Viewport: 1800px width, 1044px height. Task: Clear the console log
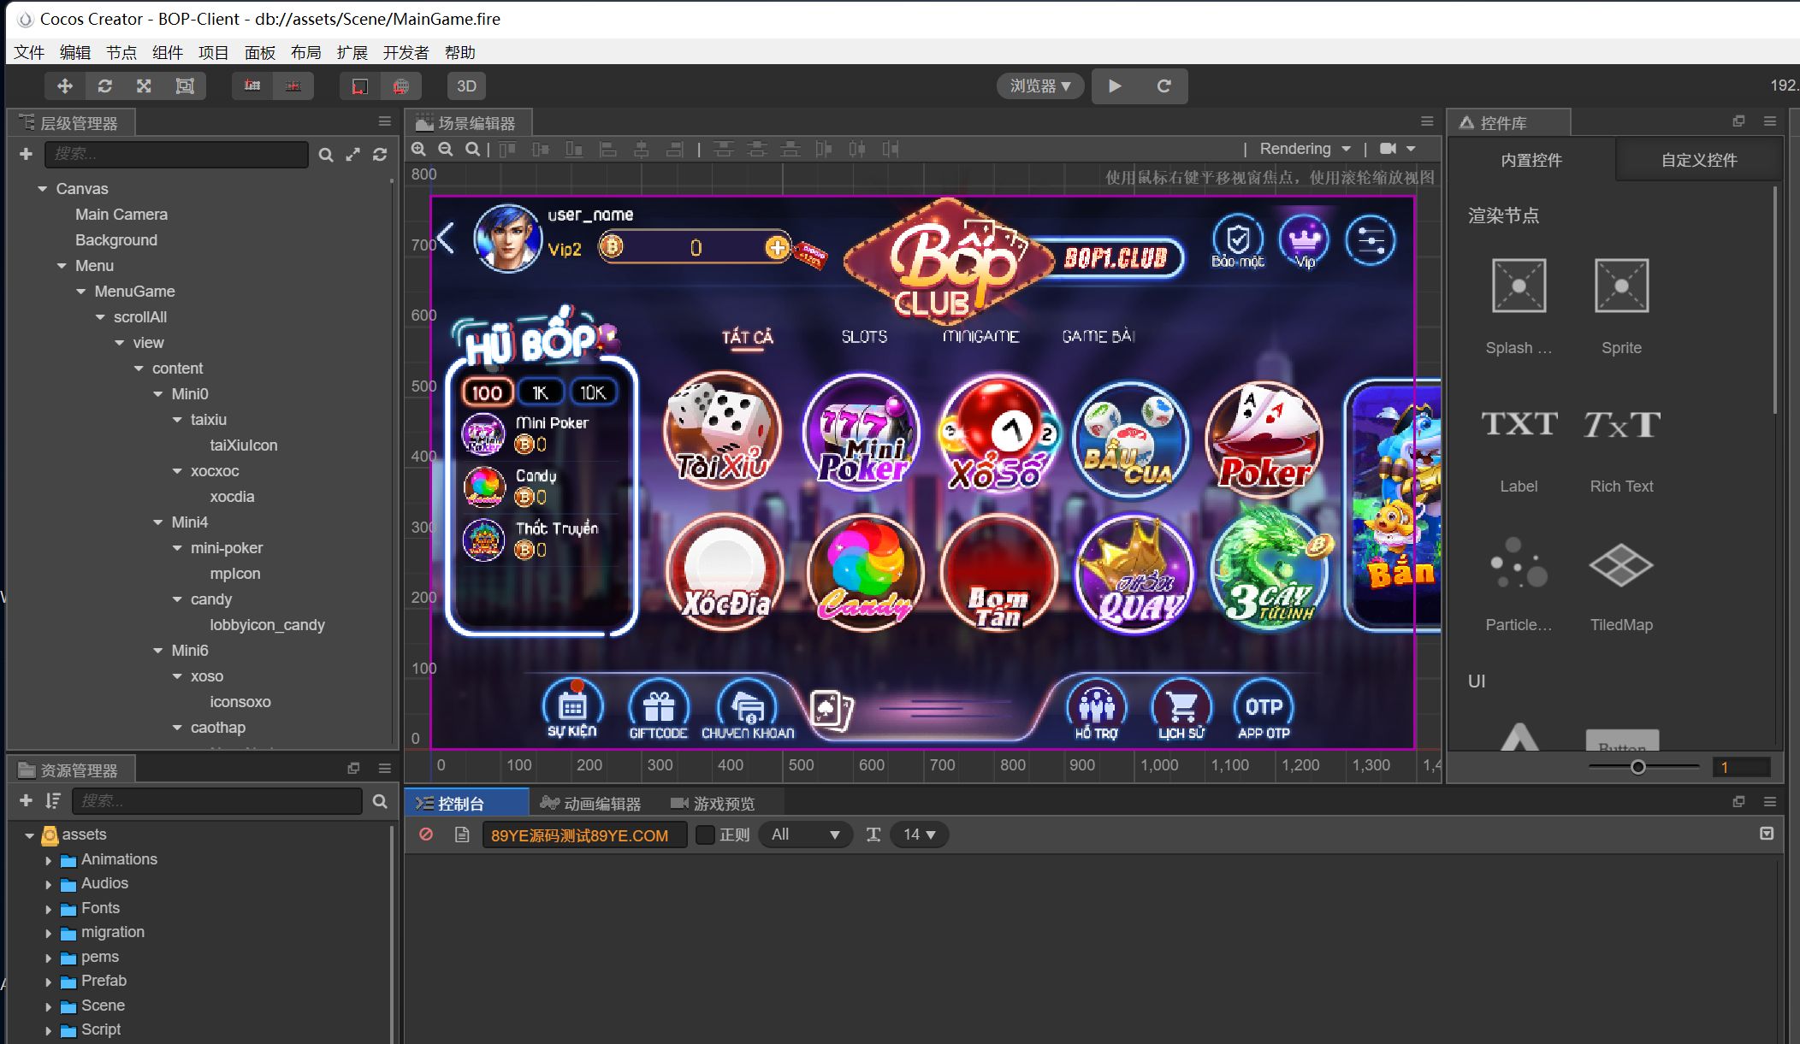(x=425, y=835)
